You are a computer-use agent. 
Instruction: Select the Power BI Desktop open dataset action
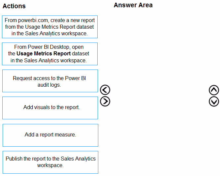pyautogui.click(x=50, y=54)
